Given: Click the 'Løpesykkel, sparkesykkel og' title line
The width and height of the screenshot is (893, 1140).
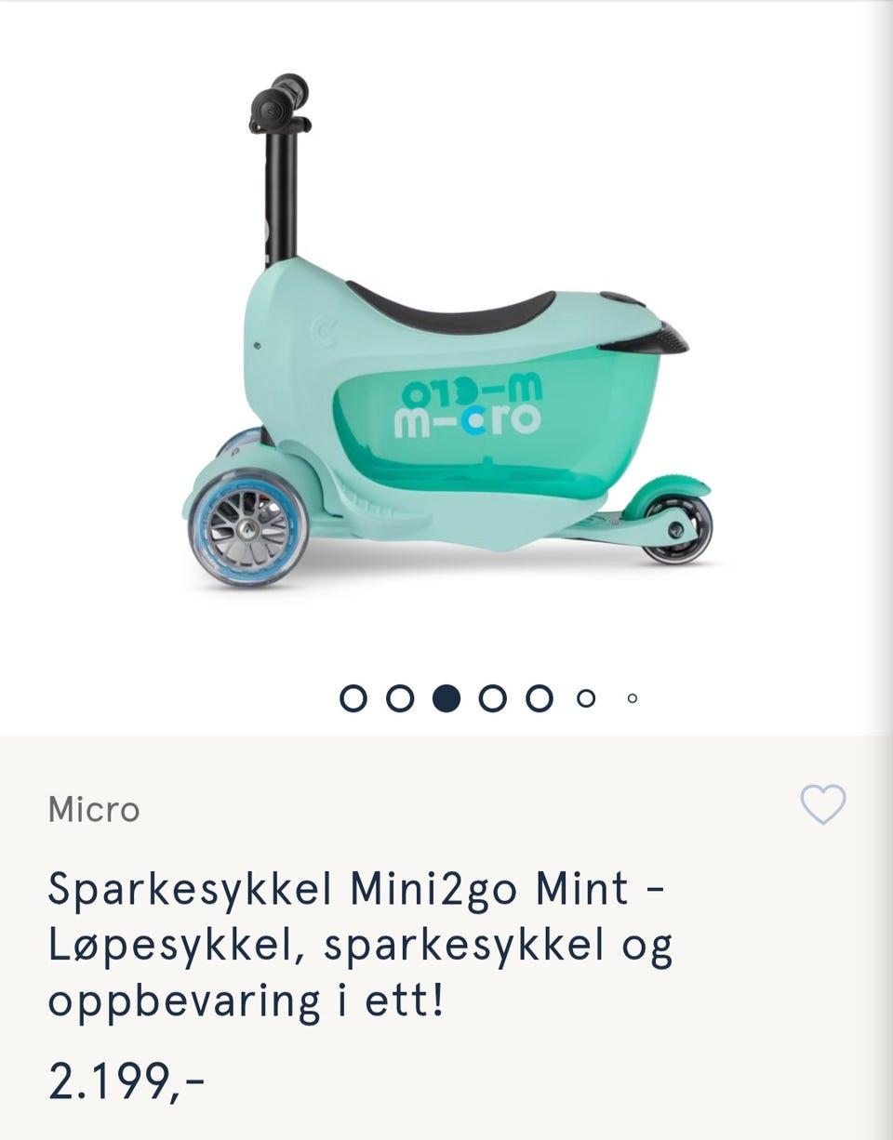Looking at the screenshot, I should tap(361, 946).
